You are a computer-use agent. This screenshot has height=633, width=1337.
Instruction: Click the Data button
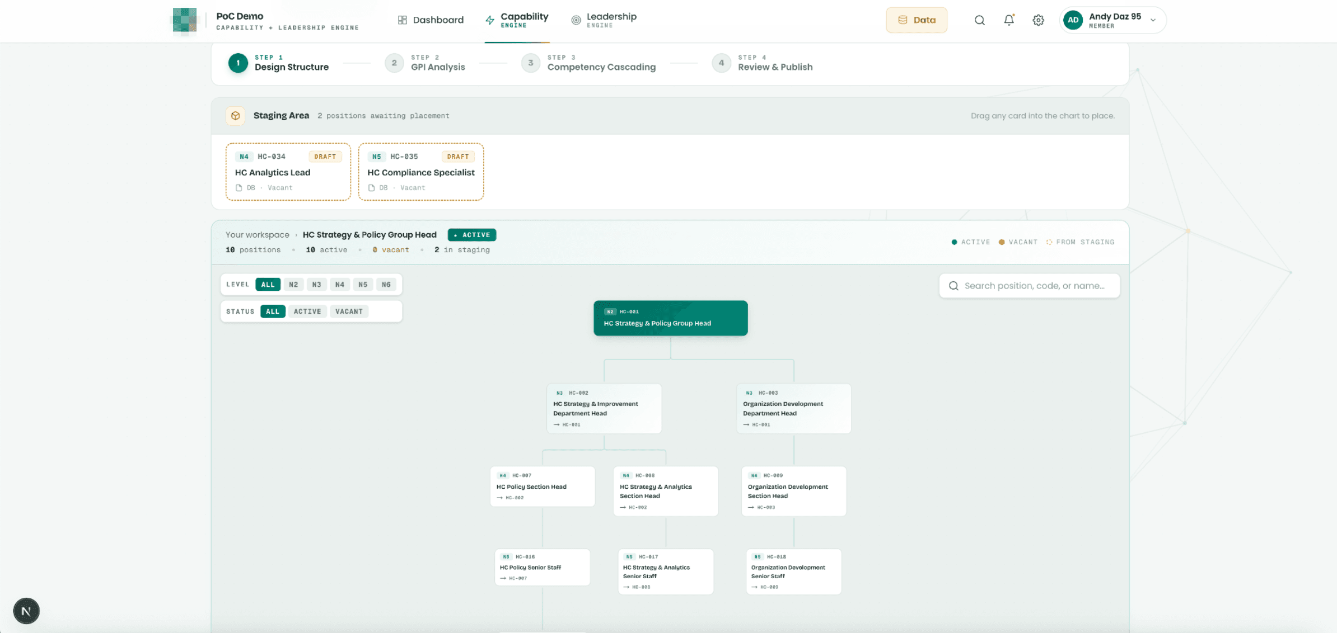pyautogui.click(x=917, y=20)
